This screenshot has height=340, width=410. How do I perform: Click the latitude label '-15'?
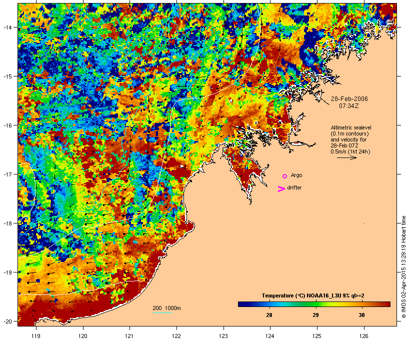7,76
